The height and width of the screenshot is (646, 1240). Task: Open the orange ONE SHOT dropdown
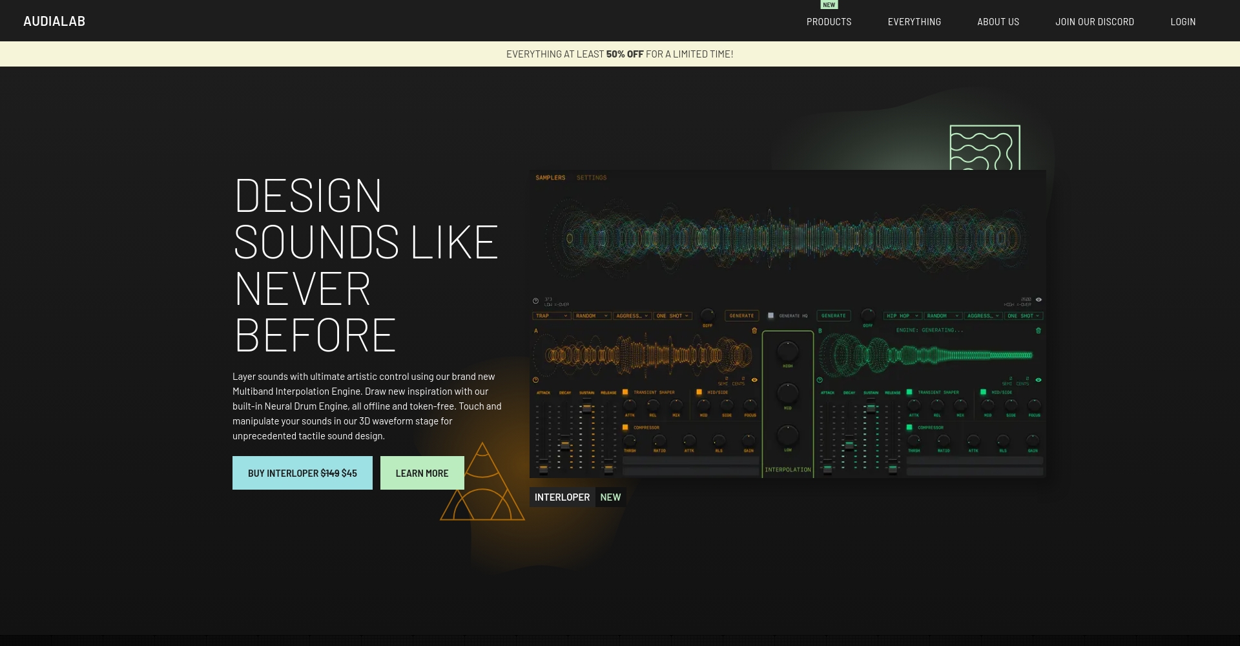point(672,316)
